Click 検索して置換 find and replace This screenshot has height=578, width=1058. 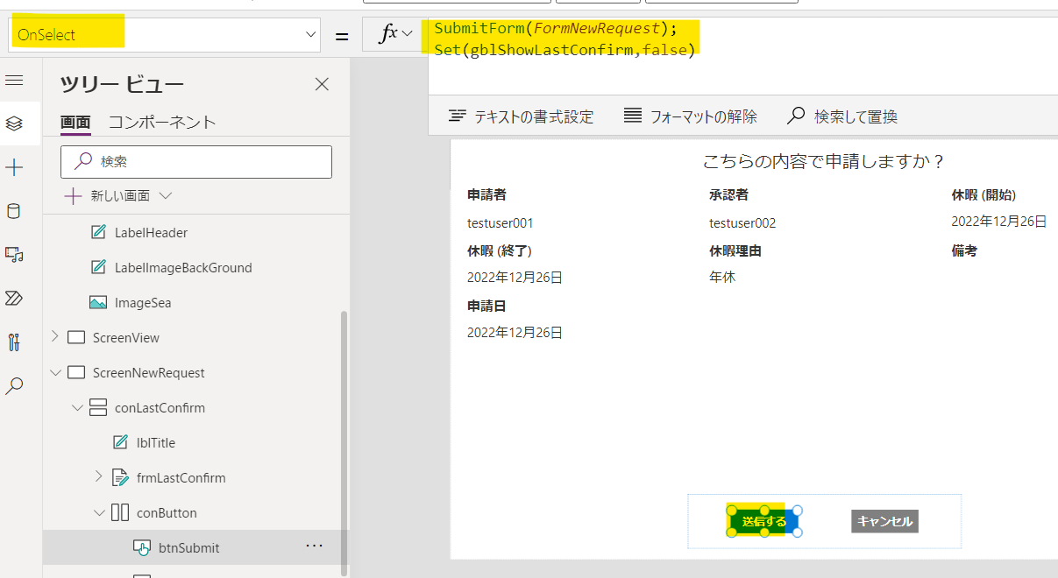(x=842, y=116)
